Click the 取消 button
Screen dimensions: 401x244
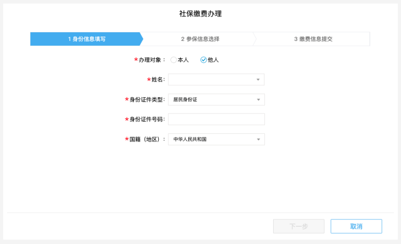tap(356, 226)
